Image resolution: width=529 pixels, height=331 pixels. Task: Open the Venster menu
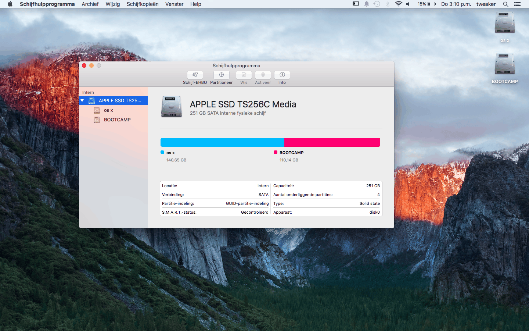click(x=174, y=4)
